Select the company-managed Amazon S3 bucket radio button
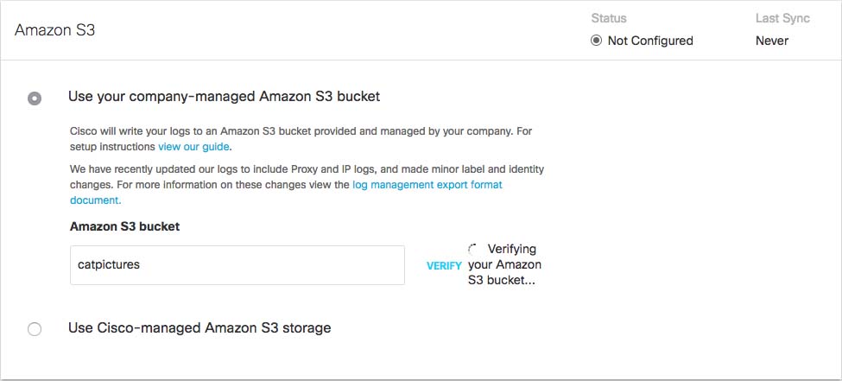842x381 pixels. click(x=35, y=98)
